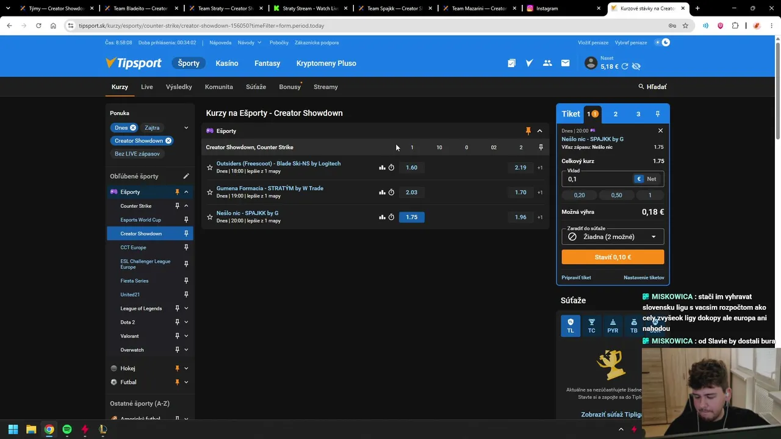Star the Nešlo nic vs SPAJKK match
Screen dimensions: 781x439
[x=210, y=217]
